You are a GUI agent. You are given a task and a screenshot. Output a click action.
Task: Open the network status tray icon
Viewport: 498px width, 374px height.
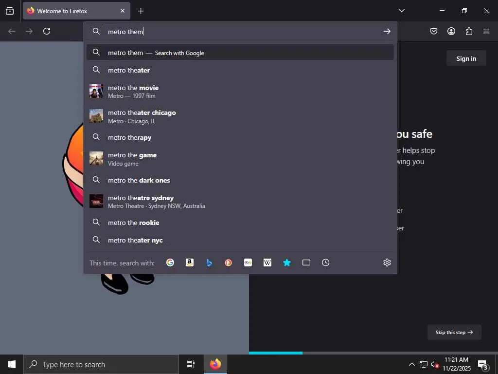(x=424, y=364)
